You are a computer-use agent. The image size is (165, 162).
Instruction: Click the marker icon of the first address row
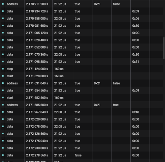3,4
